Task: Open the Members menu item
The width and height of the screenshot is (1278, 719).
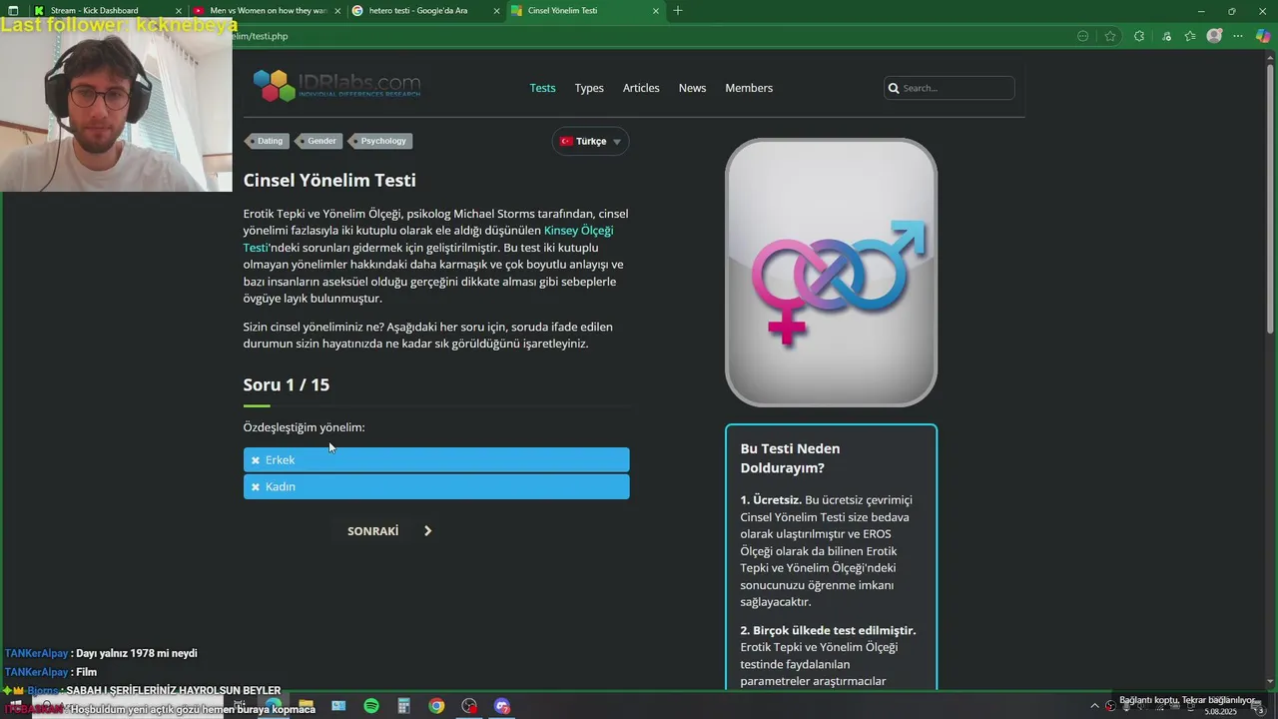Action: tap(749, 88)
